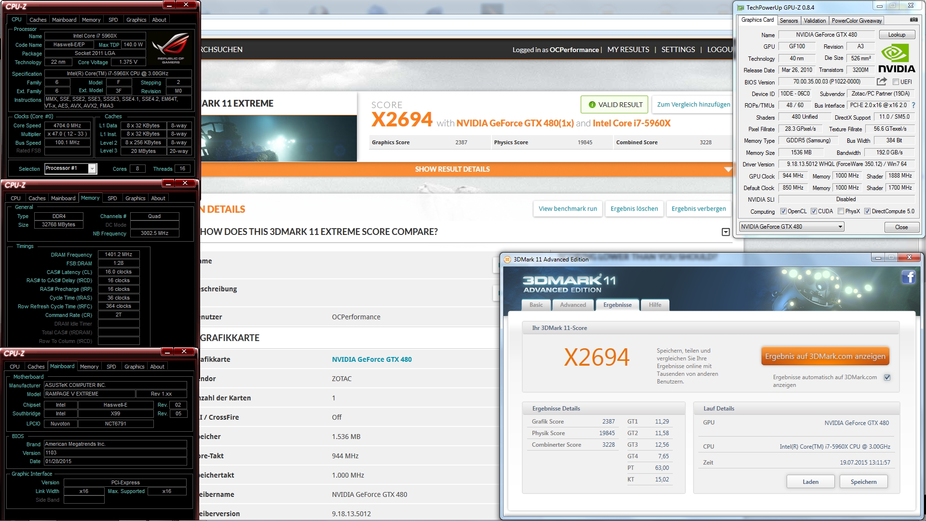926x521 pixels.
Task: Click the BIOS export arrow icon in GPU-Z
Action: (882, 82)
